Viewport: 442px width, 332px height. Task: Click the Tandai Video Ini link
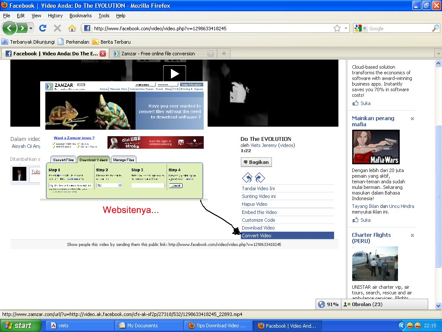tap(258, 188)
